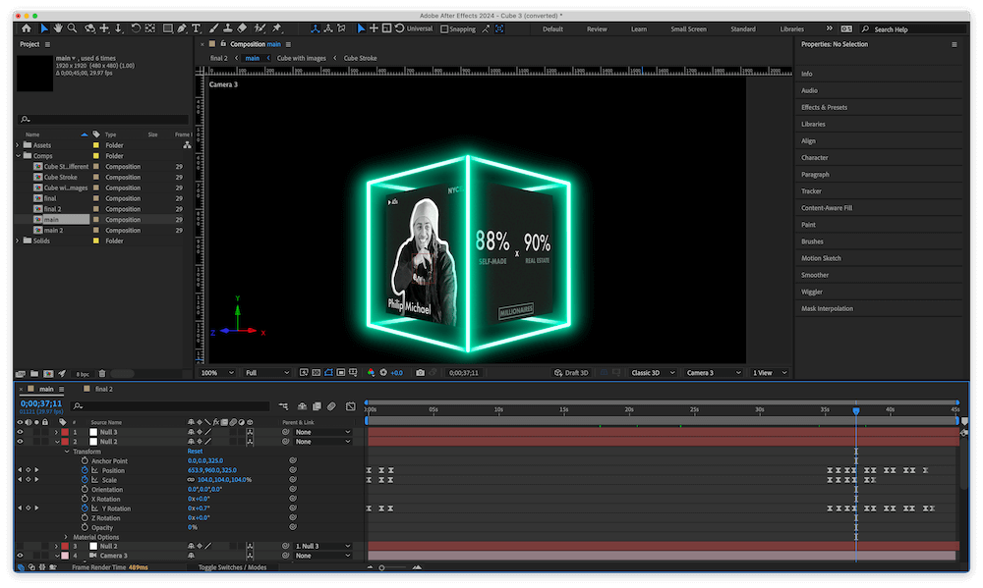Image resolution: width=983 pixels, height=588 pixels.
Task: Click the Home icon in toolbar
Action: coord(27,28)
